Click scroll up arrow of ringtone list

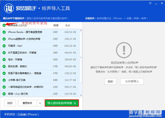tap(81, 31)
